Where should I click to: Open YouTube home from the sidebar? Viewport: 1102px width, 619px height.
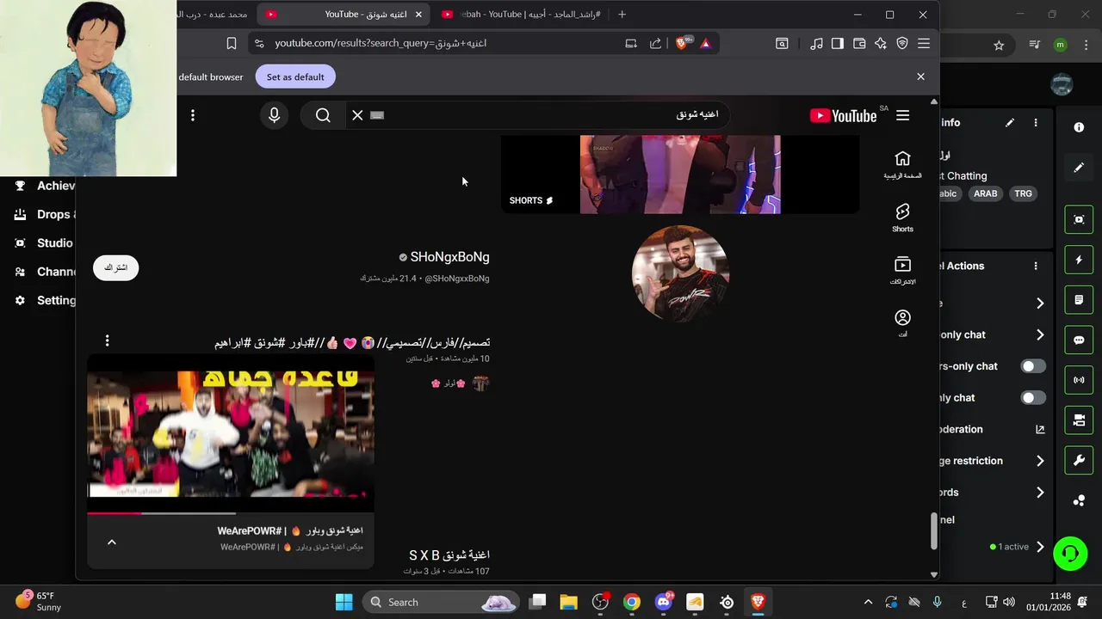902,164
